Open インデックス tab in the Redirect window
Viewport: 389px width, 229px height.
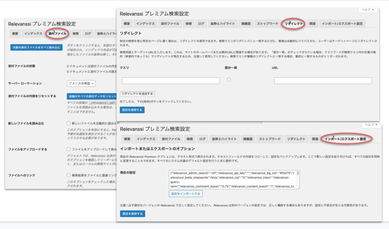coord(145,24)
